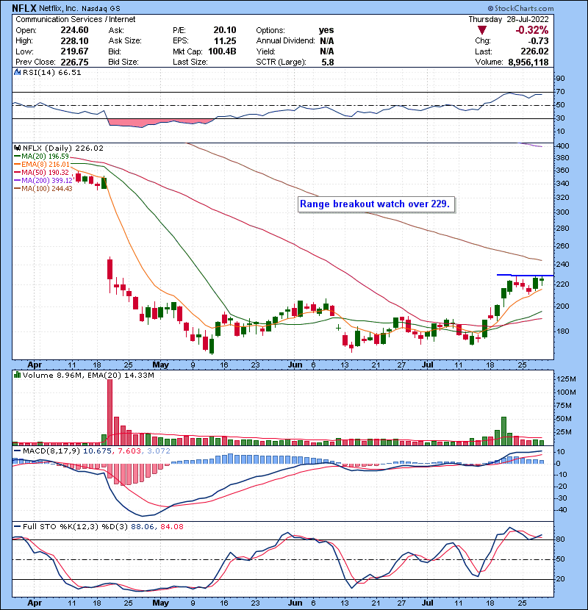Select the High value 228.10
Image resolution: width=588 pixels, height=610 pixels.
74,41
